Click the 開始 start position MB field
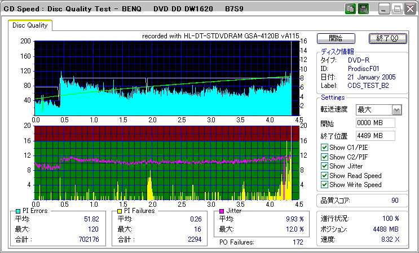 click(375, 122)
